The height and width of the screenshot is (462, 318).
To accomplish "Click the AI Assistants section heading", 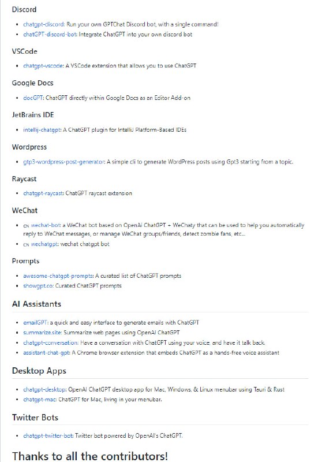I will (x=36, y=304).
